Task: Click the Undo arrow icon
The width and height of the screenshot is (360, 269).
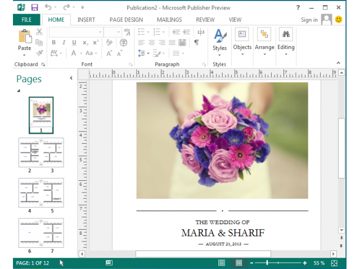Action: [x=48, y=7]
